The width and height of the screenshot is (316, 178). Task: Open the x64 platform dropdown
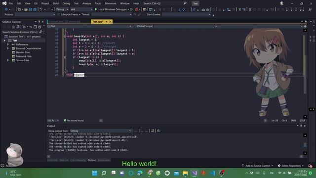tap(81, 9)
